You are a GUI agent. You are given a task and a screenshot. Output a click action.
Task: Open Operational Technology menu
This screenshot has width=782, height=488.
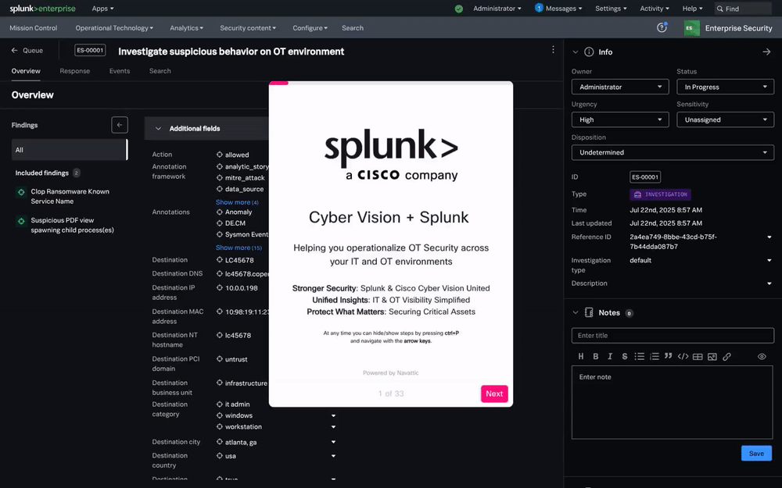coord(114,28)
